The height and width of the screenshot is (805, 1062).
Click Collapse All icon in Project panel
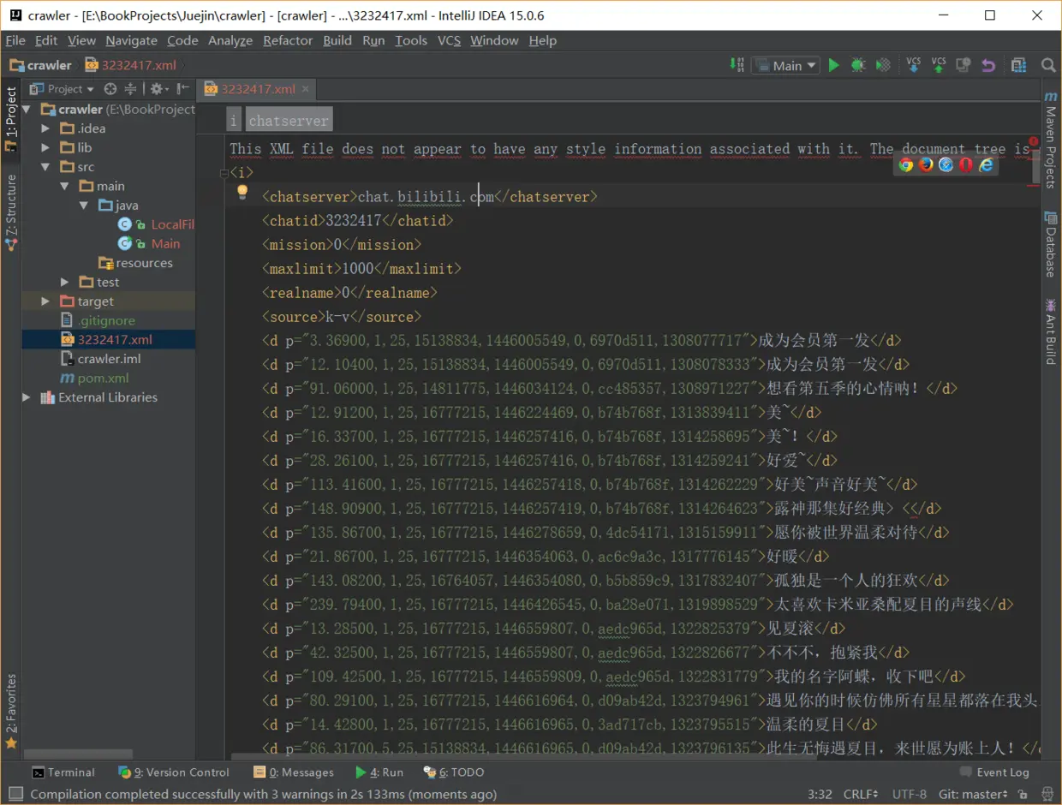pyautogui.click(x=130, y=88)
